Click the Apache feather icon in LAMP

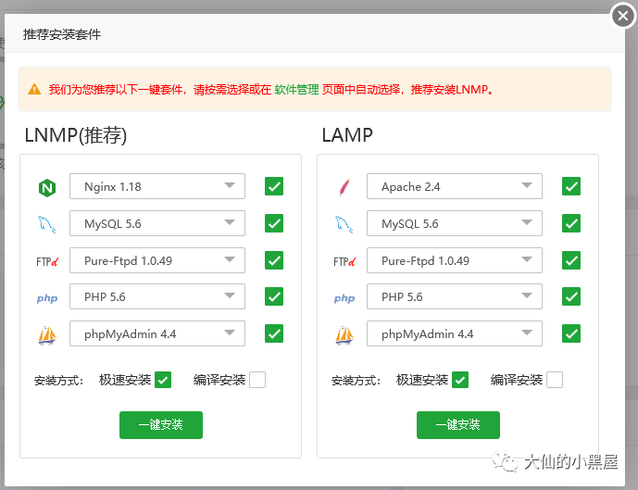tap(344, 187)
